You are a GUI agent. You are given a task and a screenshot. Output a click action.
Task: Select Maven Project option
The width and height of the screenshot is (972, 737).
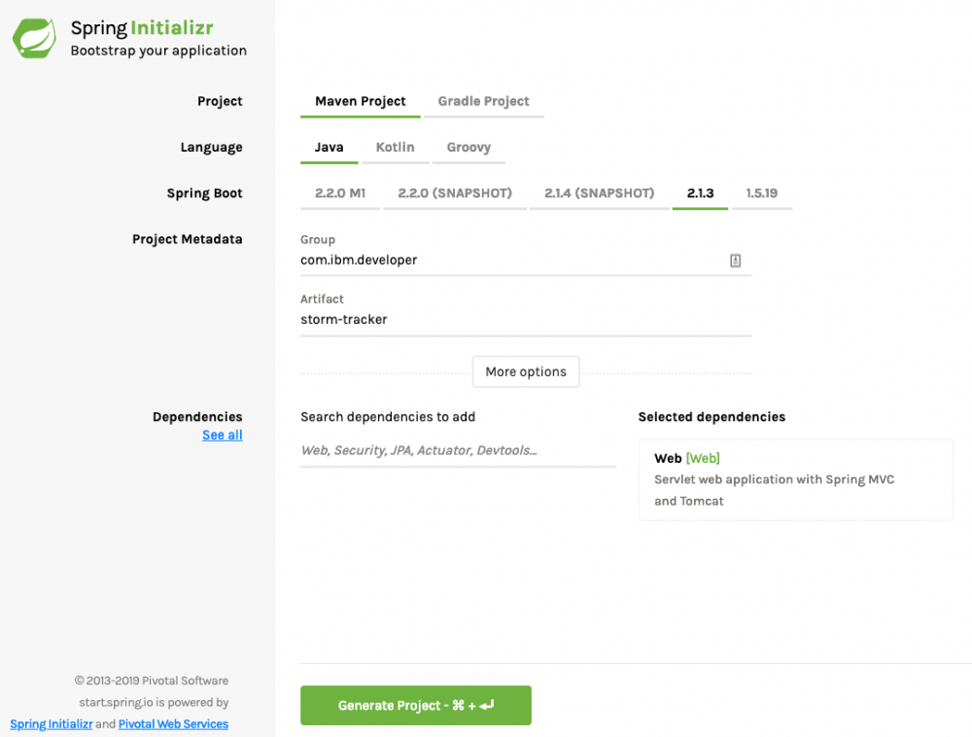pos(361,101)
